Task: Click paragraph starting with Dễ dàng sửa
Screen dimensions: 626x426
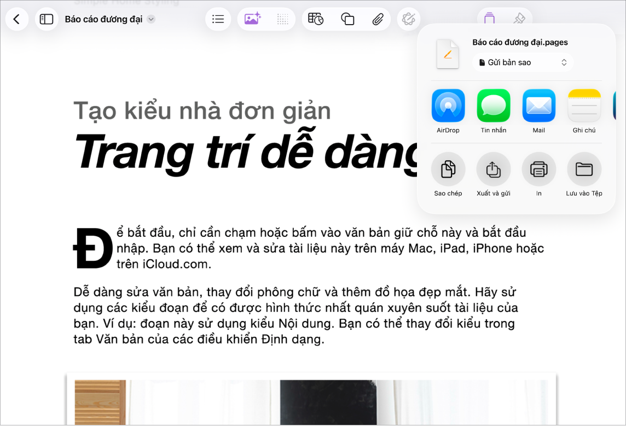Action: [296, 316]
